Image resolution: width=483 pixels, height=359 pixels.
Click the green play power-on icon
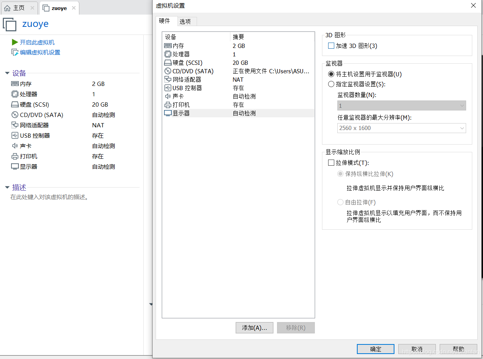15,42
